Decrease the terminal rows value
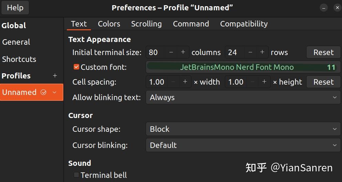Viewport: 342px width, 182px height. point(250,52)
